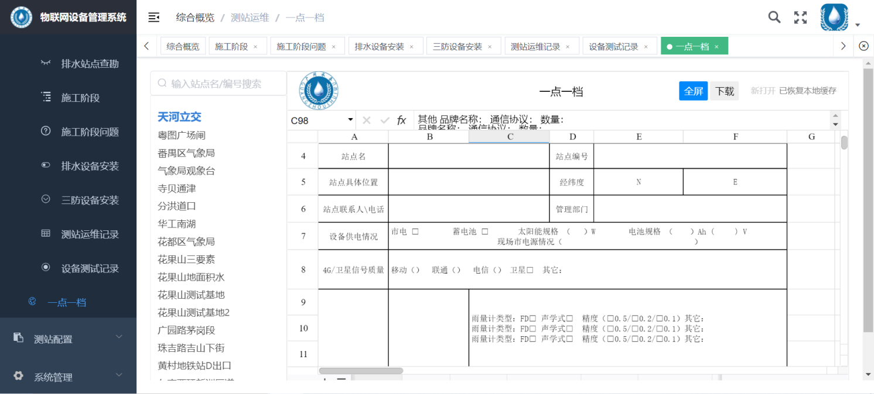Image resolution: width=874 pixels, height=394 pixels.
Task: Switch to the 综合概览 tab
Action: click(182, 45)
